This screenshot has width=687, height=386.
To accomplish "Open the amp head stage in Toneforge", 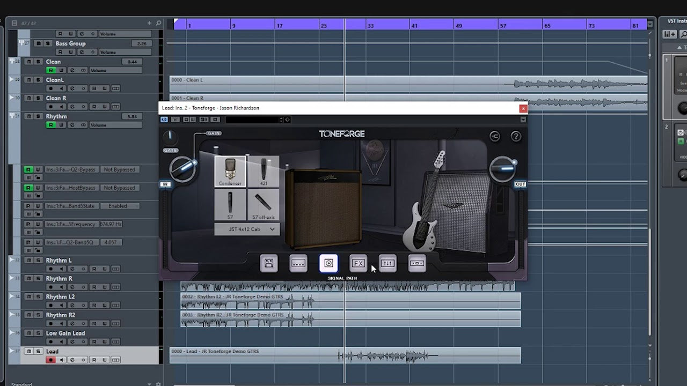I will point(298,263).
